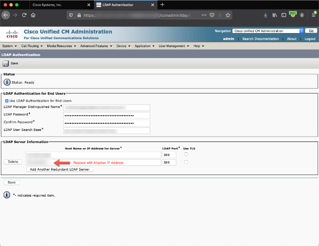
Task: Click the LDAP Password field
Action: [106, 116]
